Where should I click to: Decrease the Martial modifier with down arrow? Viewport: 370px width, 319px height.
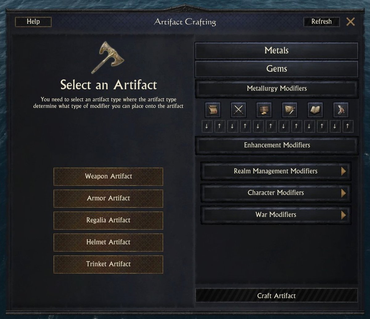[232, 126]
